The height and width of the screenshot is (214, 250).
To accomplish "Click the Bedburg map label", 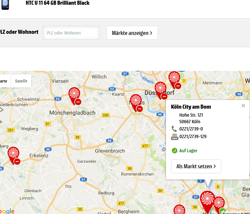I will [106, 193].
